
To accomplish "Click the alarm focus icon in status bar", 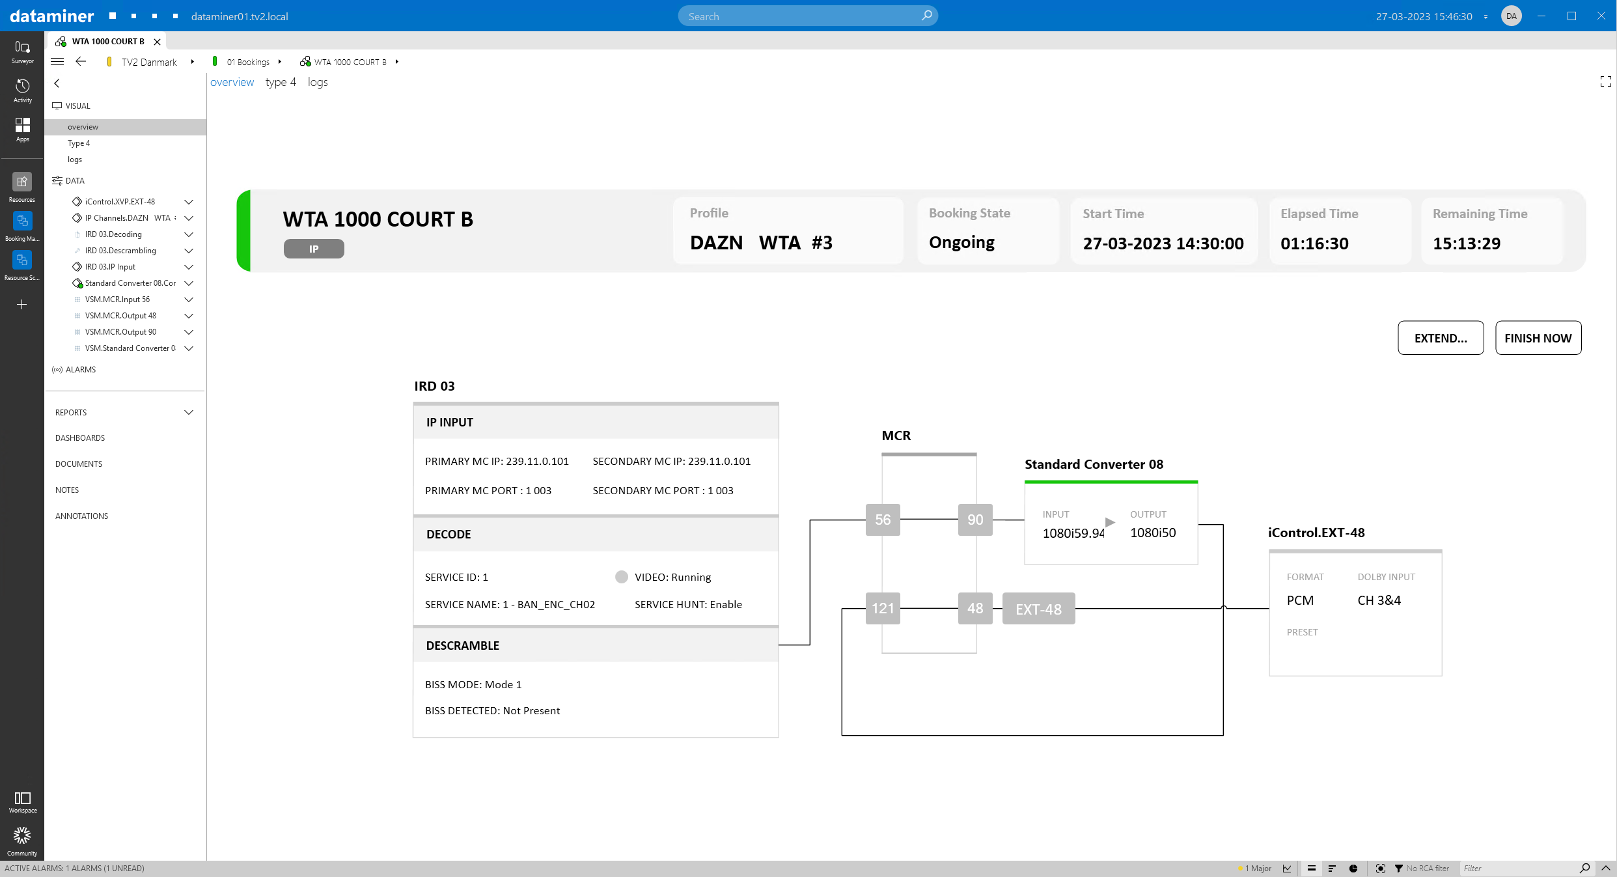I will pyautogui.click(x=1380, y=869).
